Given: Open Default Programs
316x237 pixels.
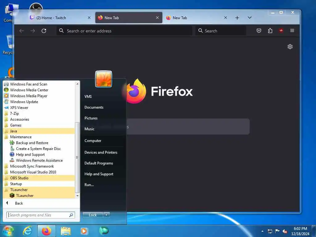Looking at the screenshot, I should click(x=98, y=163).
